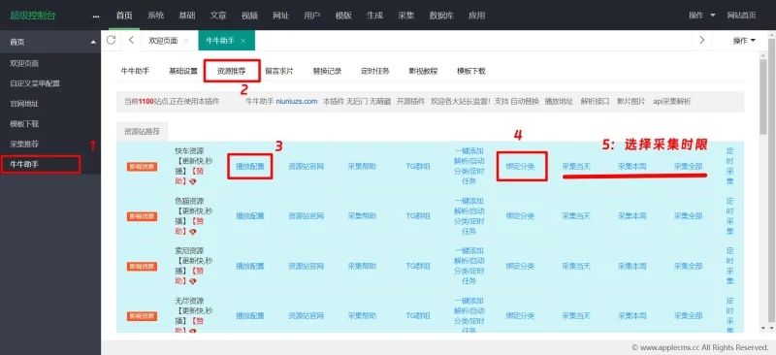This screenshot has width=776, height=355.
Task: Click the three-dots icon beside 超级控制台
Action: coord(95,16)
